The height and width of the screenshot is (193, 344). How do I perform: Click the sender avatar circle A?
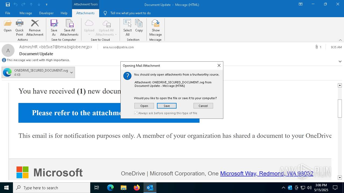tap(8, 50)
